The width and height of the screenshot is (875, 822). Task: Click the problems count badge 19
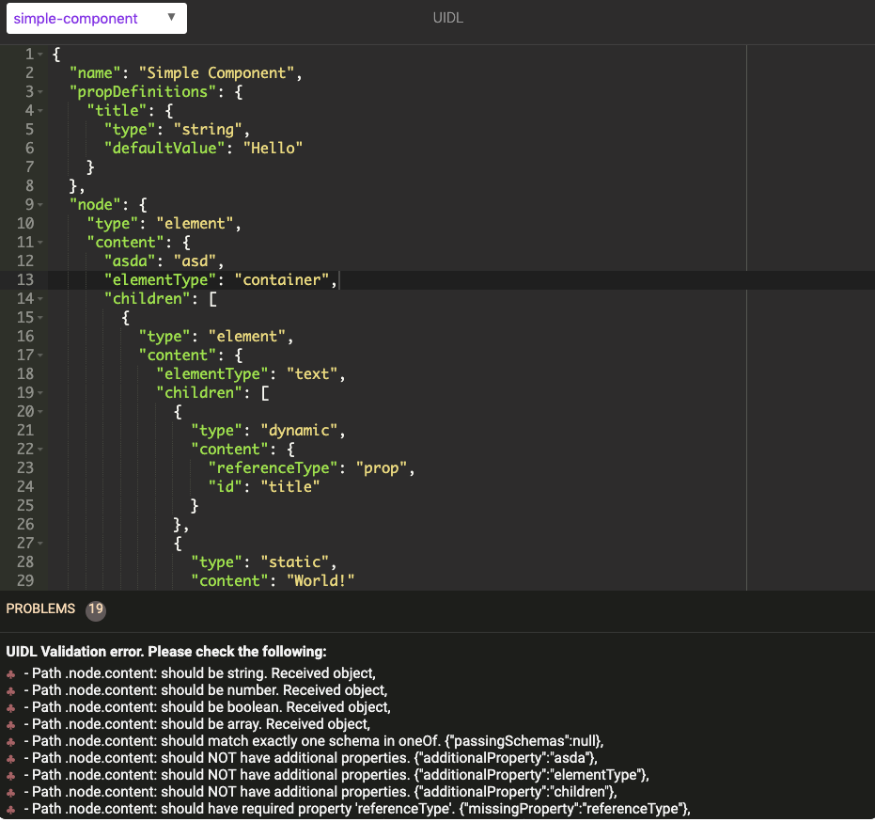pos(96,609)
